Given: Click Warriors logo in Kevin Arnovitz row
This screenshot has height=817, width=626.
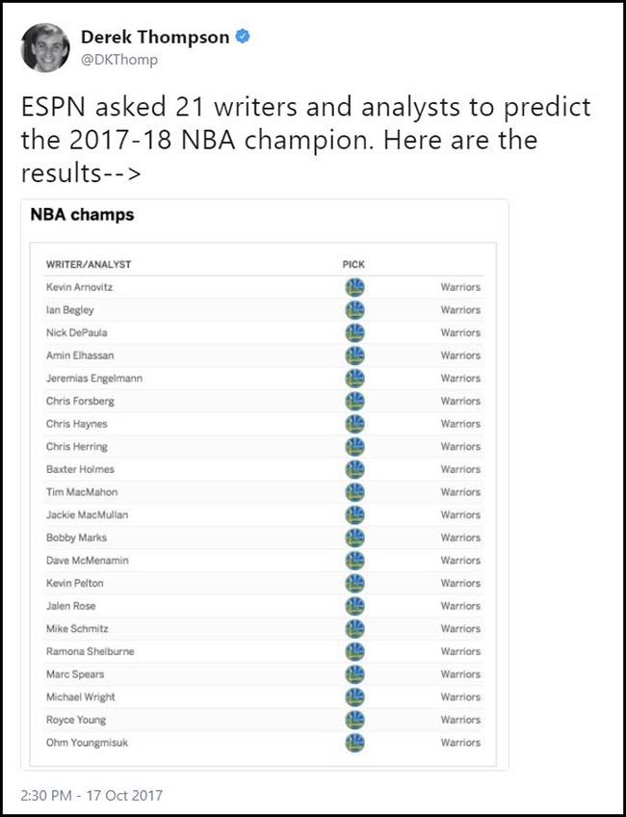Looking at the screenshot, I should (355, 287).
